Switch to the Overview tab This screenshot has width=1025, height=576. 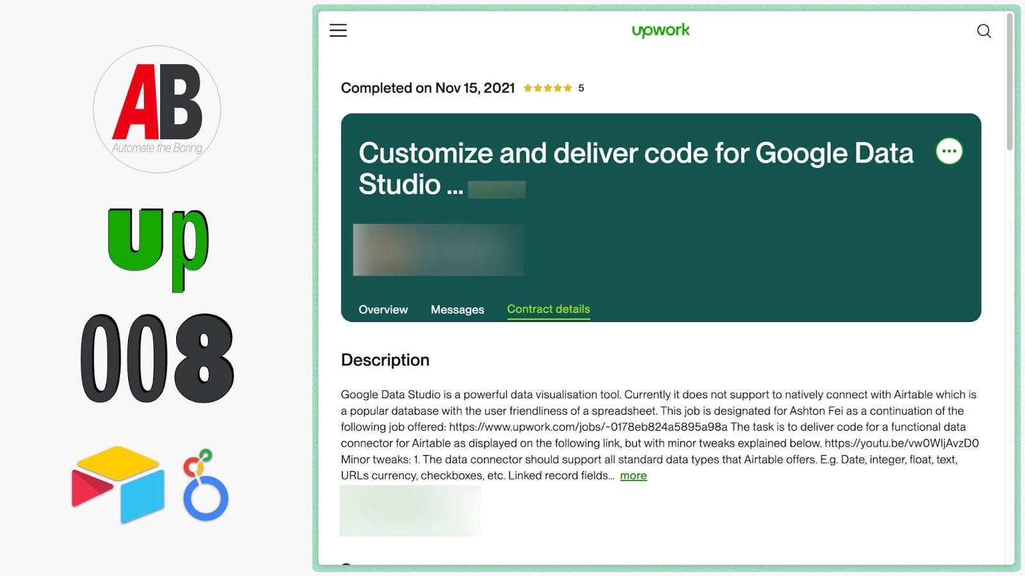[x=383, y=310]
